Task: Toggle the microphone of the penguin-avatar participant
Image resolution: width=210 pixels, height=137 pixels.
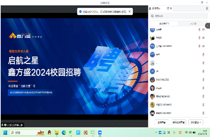Action: 199,38
